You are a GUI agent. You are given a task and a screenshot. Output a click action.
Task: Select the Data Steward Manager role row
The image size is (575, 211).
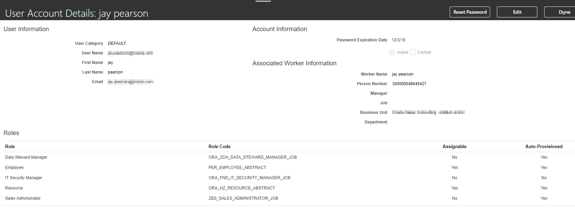26,157
